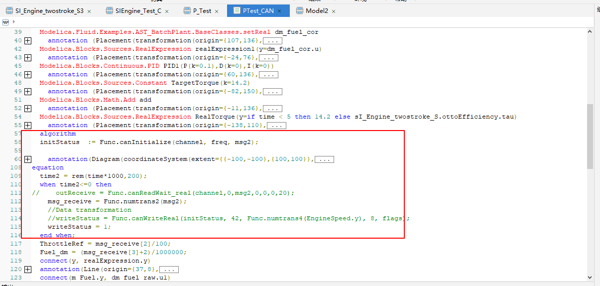Click the model icon on SI_Engine_twostroke_S3 tab
600x286 pixels.
coord(9,10)
